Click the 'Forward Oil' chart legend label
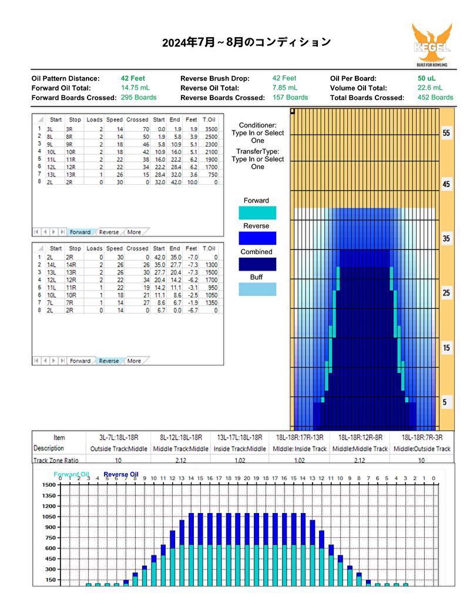The image size is (470, 609). point(71,474)
